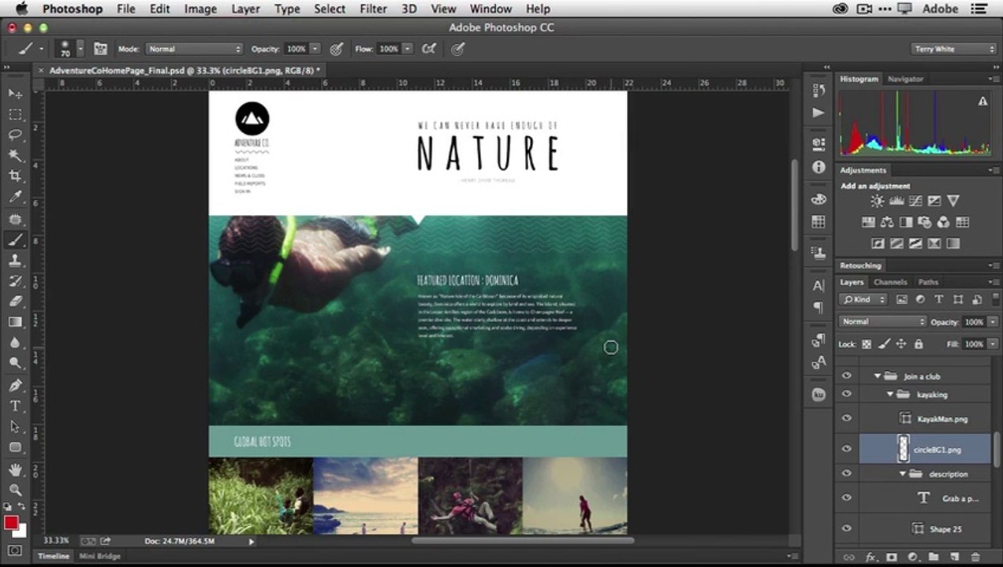The height and width of the screenshot is (567, 1003).
Task: Select the Lasso tool
Action: [x=15, y=135]
